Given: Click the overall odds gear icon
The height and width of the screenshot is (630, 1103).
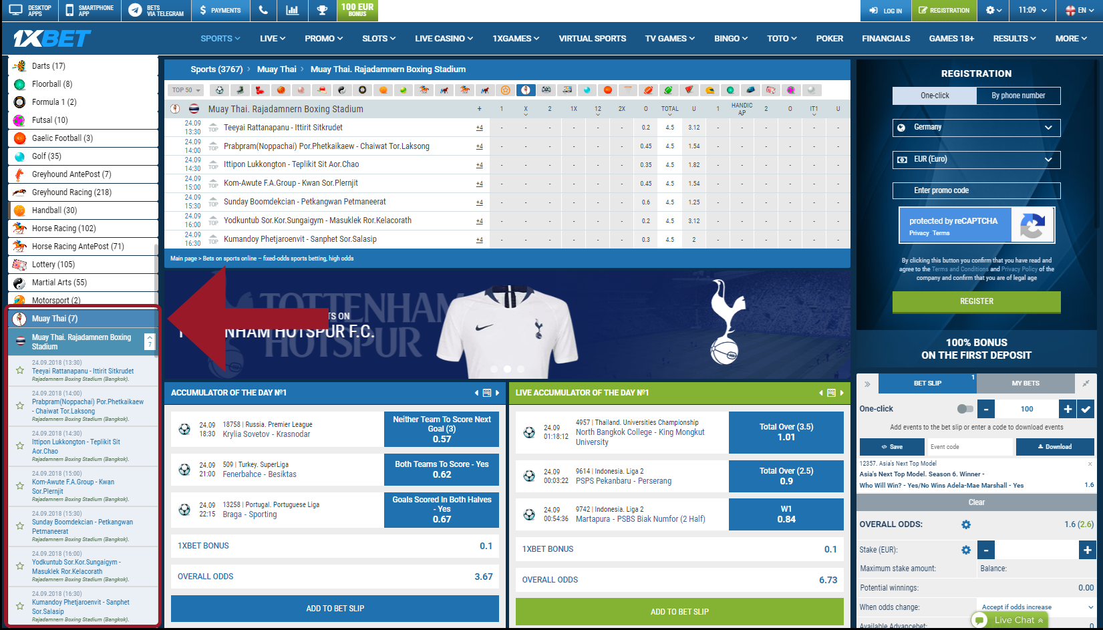Looking at the screenshot, I should pos(965,524).
